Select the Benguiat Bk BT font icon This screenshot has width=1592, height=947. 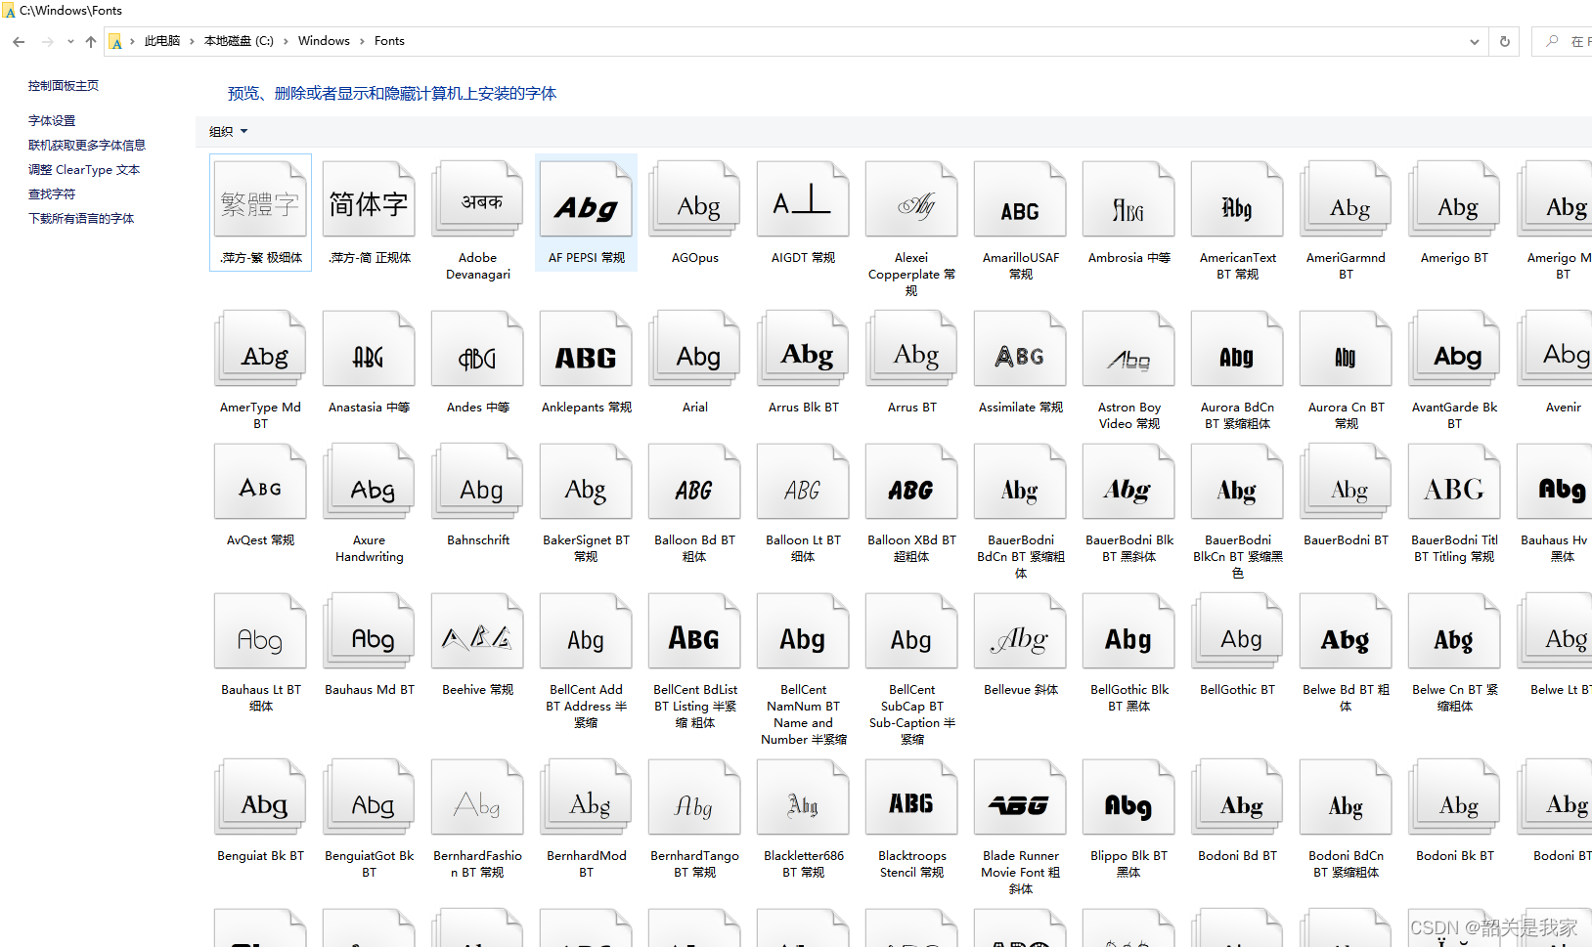click(x=260, y=797)
